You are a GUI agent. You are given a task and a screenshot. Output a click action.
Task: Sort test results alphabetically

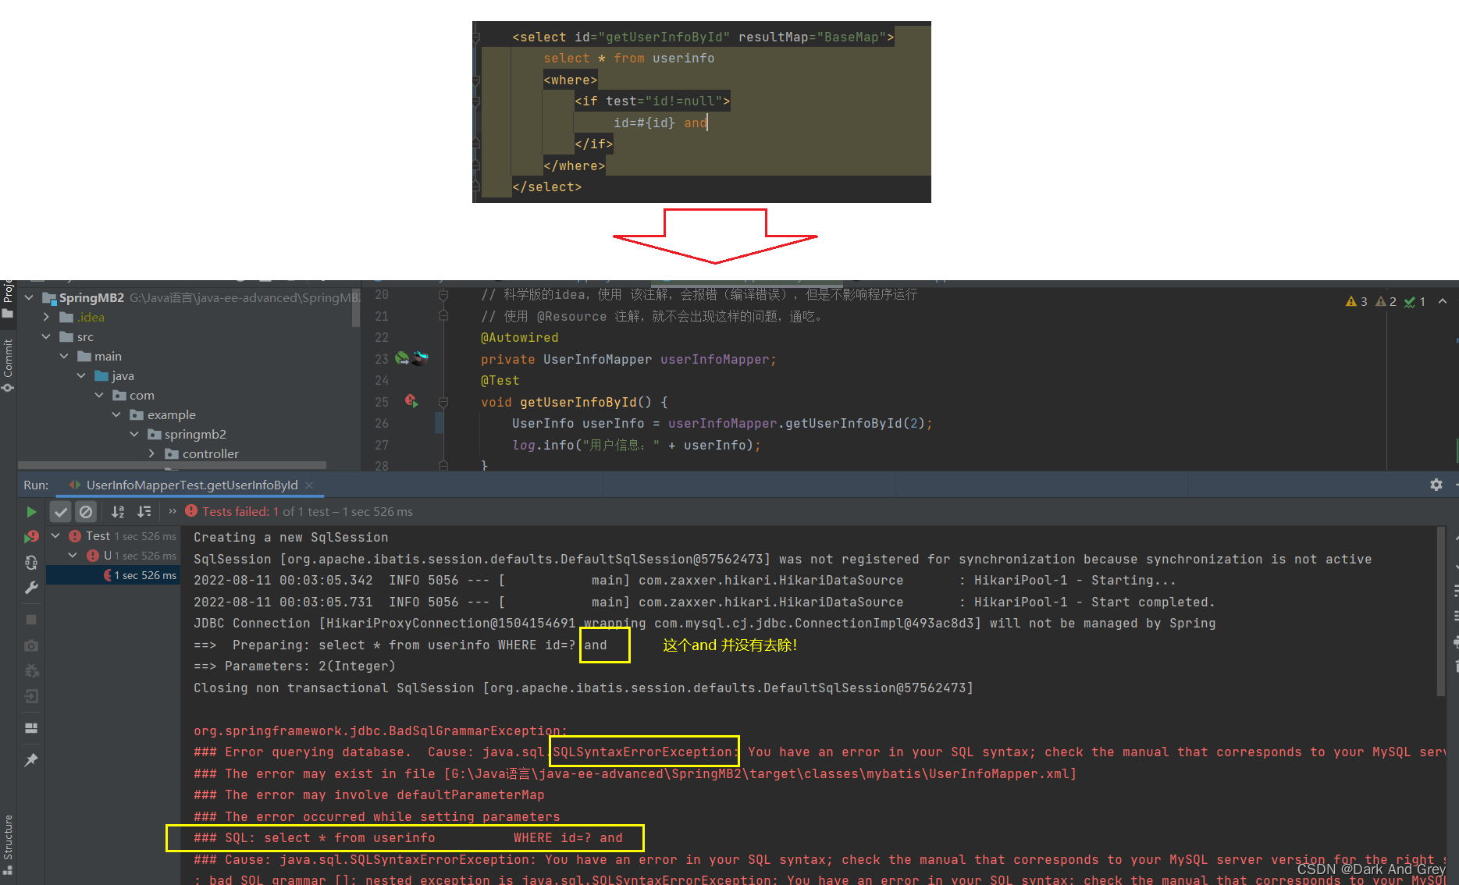point(118,512)
